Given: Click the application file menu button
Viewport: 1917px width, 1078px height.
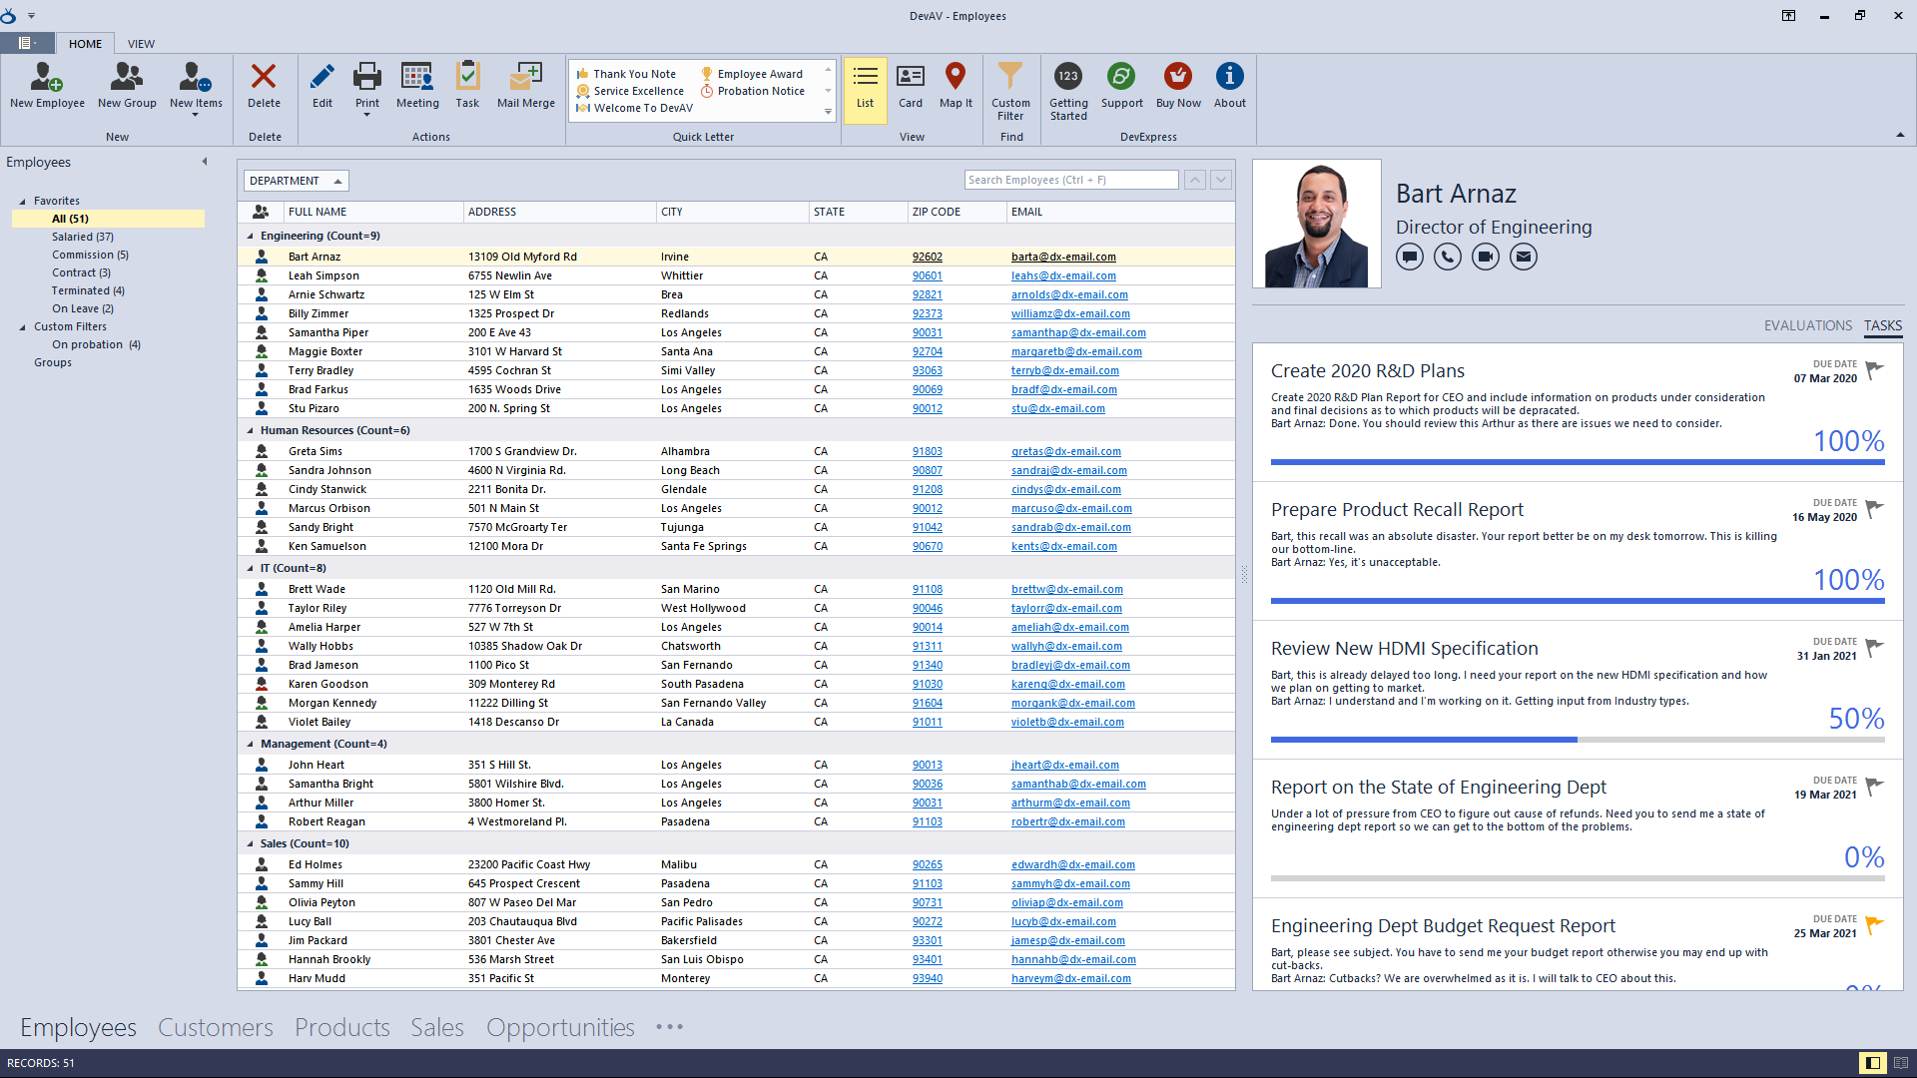Looking at the screenshot, I should (x=27, y=43).
